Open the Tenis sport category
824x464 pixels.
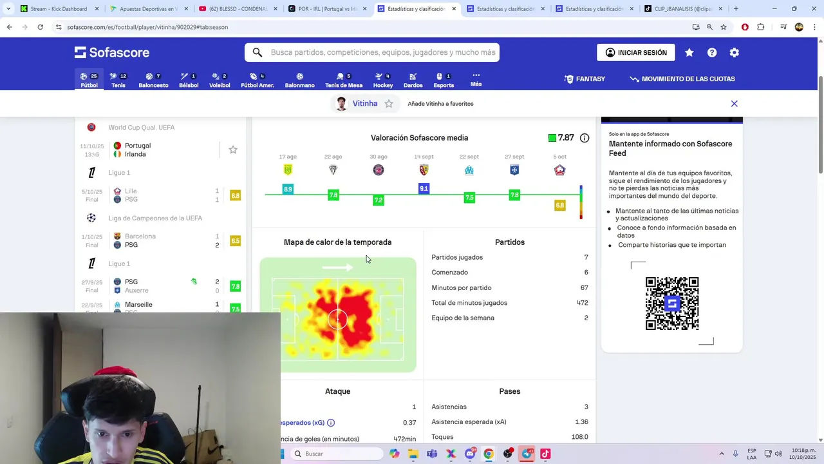tap(118, 80)
